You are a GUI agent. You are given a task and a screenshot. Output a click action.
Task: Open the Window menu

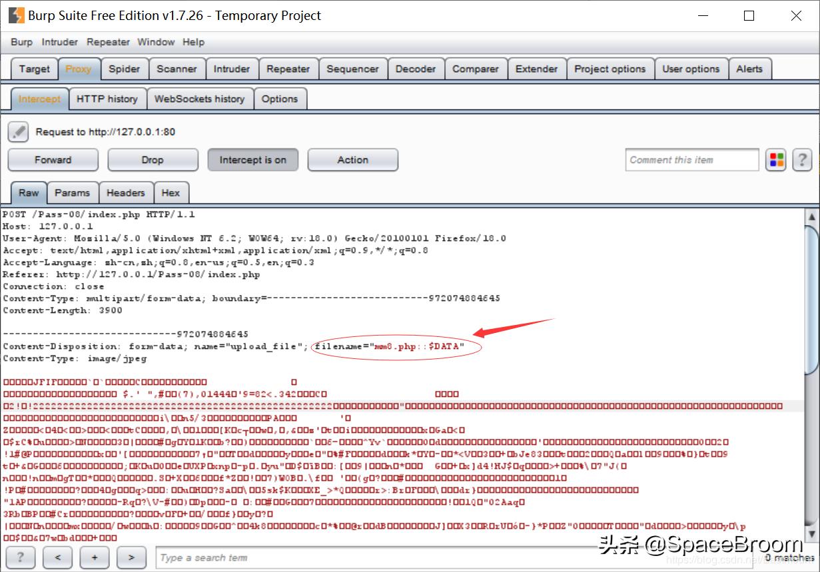[156, 42]
